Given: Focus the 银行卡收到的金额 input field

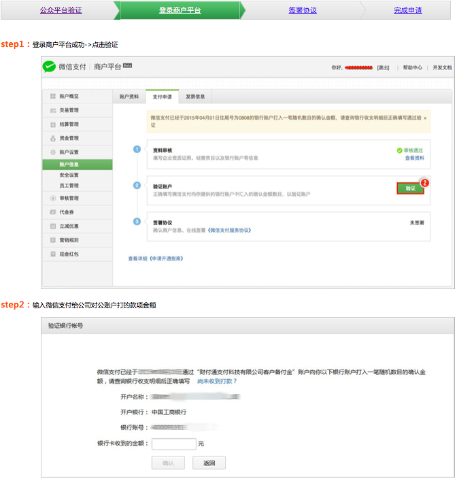Looking at the screenshot, I should coord(174,444).
